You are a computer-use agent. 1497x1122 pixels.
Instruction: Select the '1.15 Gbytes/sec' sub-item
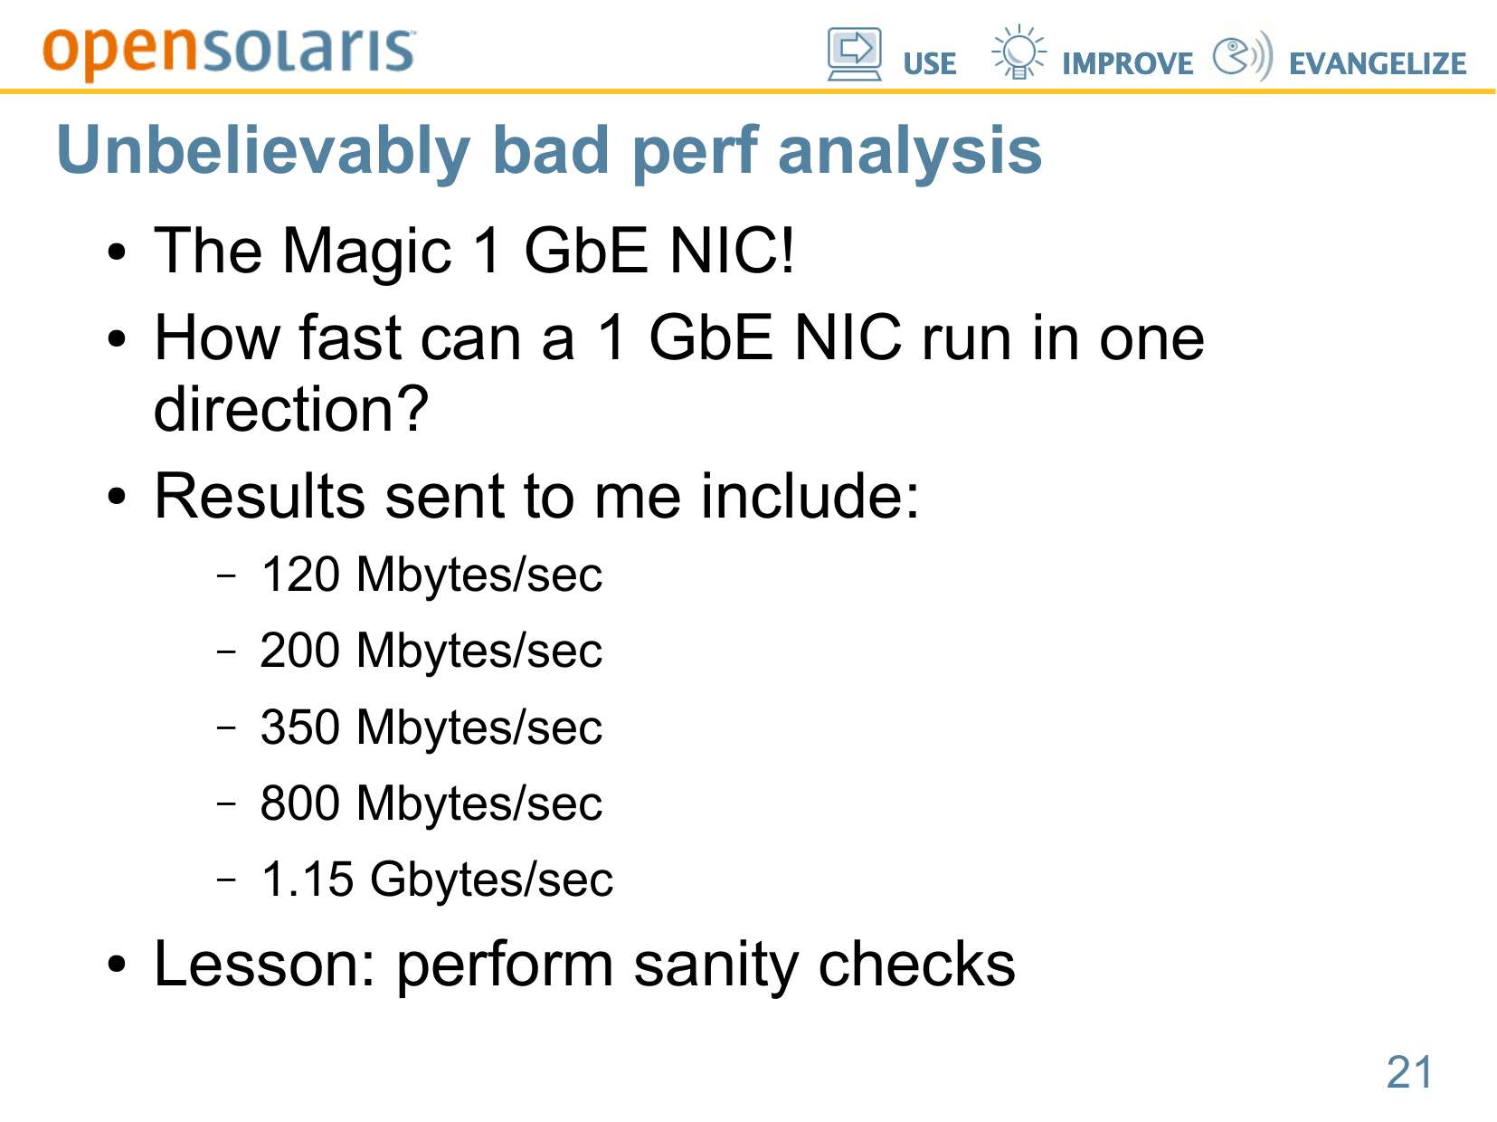click(x=436, y=879)
